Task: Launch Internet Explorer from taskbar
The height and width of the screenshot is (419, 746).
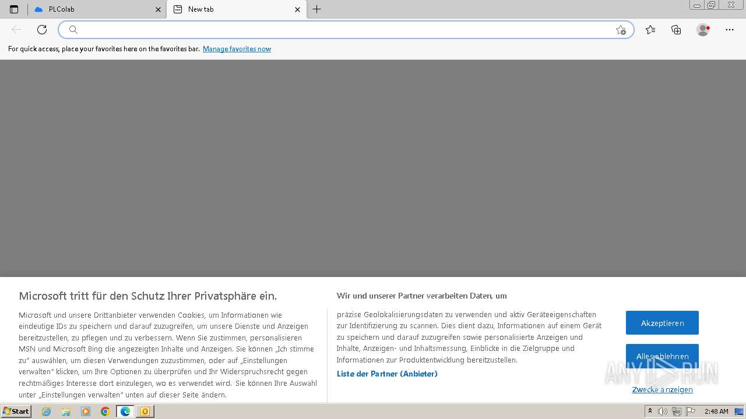Action: coord(46,411)
